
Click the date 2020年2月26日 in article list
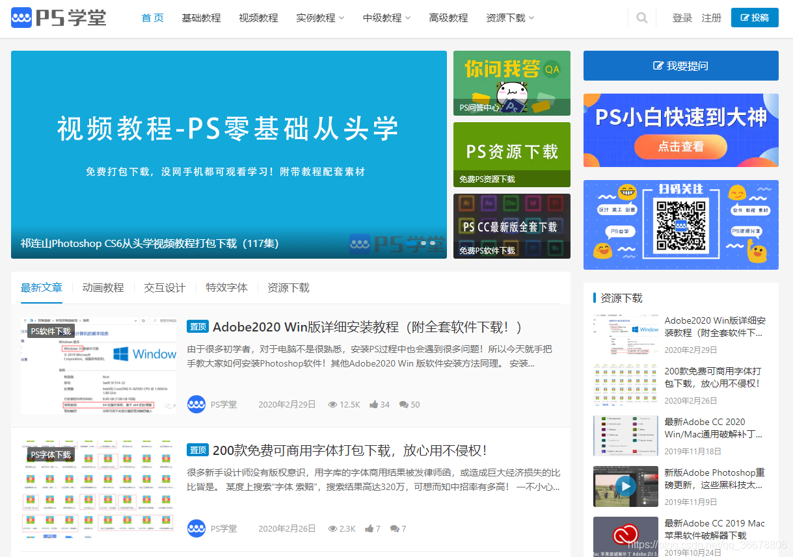tap(287, 528)
